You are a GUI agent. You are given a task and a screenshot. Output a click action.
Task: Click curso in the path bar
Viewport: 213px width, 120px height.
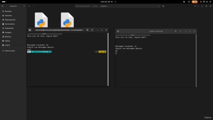95,6
